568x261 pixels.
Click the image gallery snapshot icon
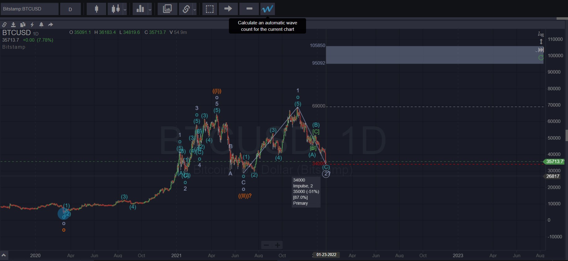pos(167,9)
